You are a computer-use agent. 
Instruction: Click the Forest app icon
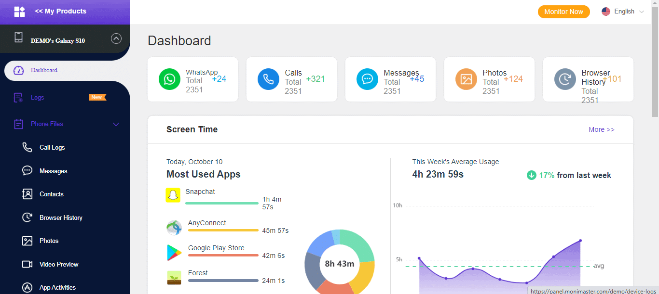[x=174, y=278]
